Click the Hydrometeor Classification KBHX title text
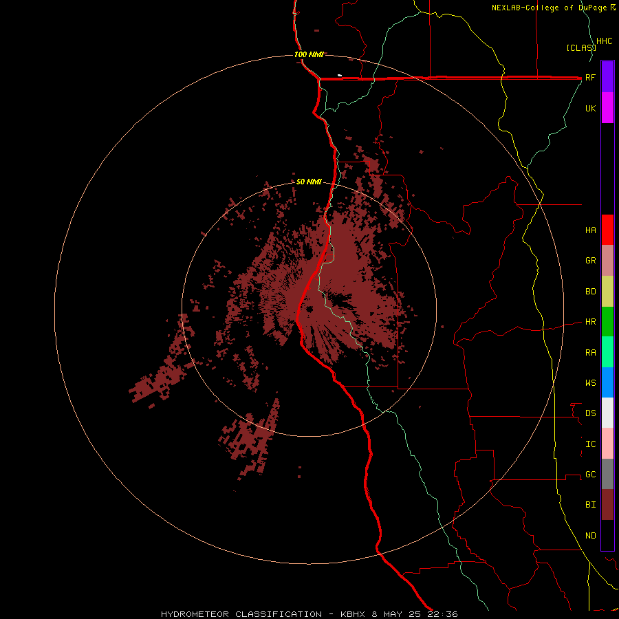This screenshot has width=619, height=619. [x=309, y=614]
